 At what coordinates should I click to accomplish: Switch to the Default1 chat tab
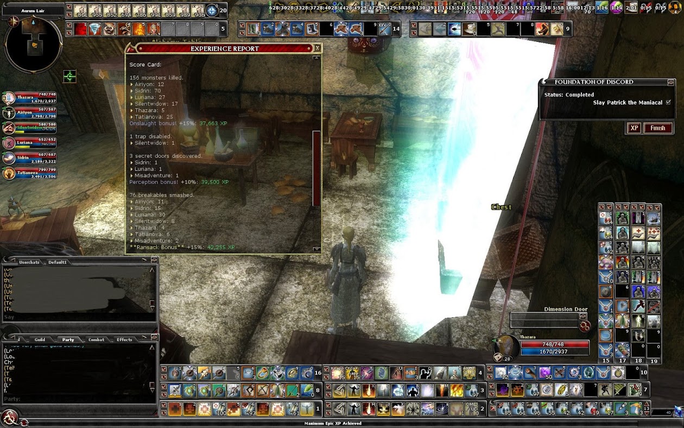click(57, 262)
